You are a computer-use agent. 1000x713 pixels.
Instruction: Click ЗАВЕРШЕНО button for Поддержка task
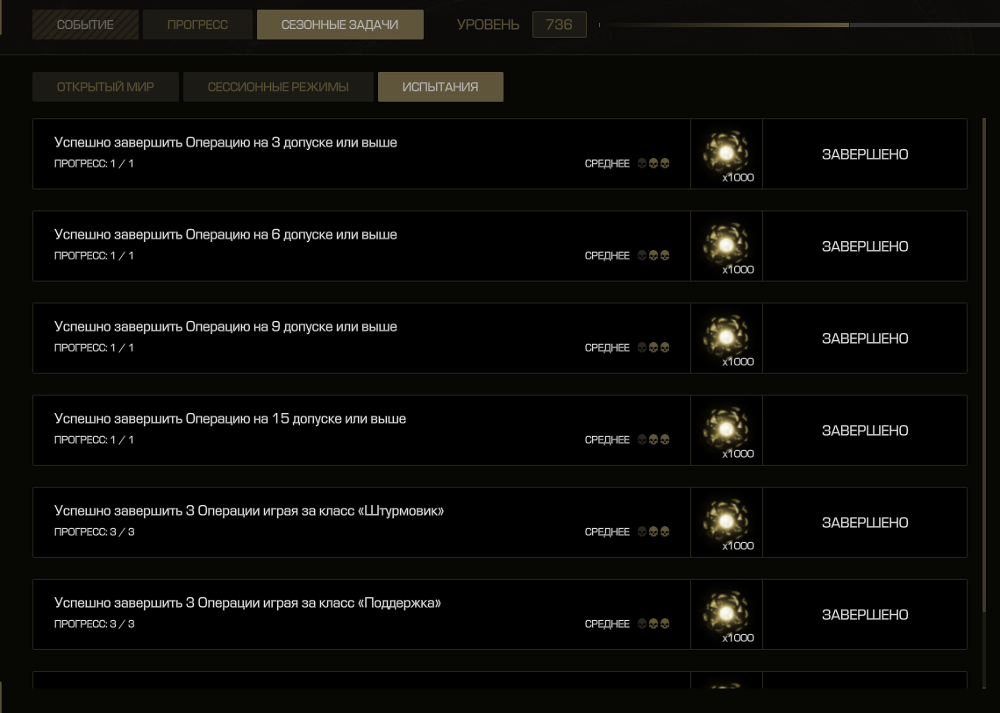tap(865, 614)
